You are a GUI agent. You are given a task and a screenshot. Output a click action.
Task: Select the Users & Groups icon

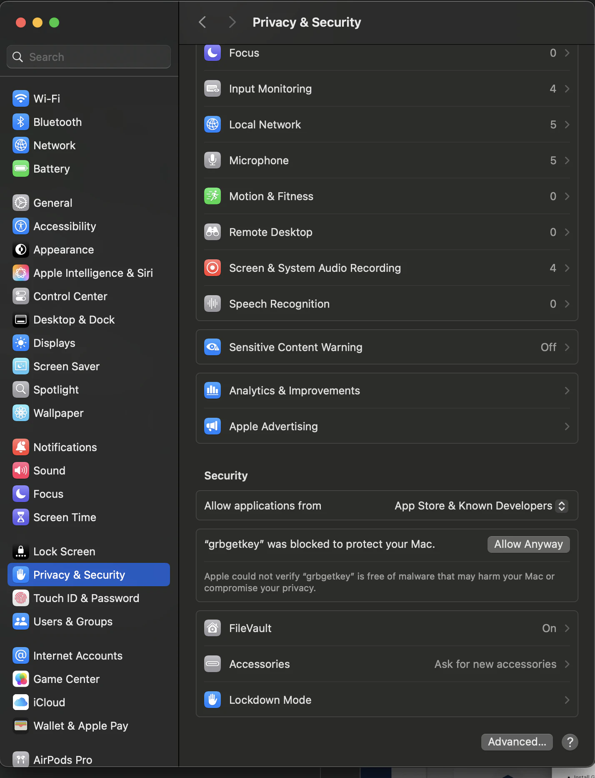[21, 622]
